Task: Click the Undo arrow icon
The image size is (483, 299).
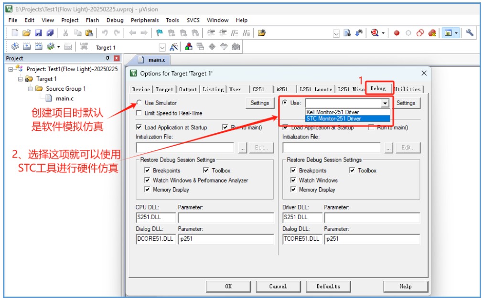Action: pos(105,32)
